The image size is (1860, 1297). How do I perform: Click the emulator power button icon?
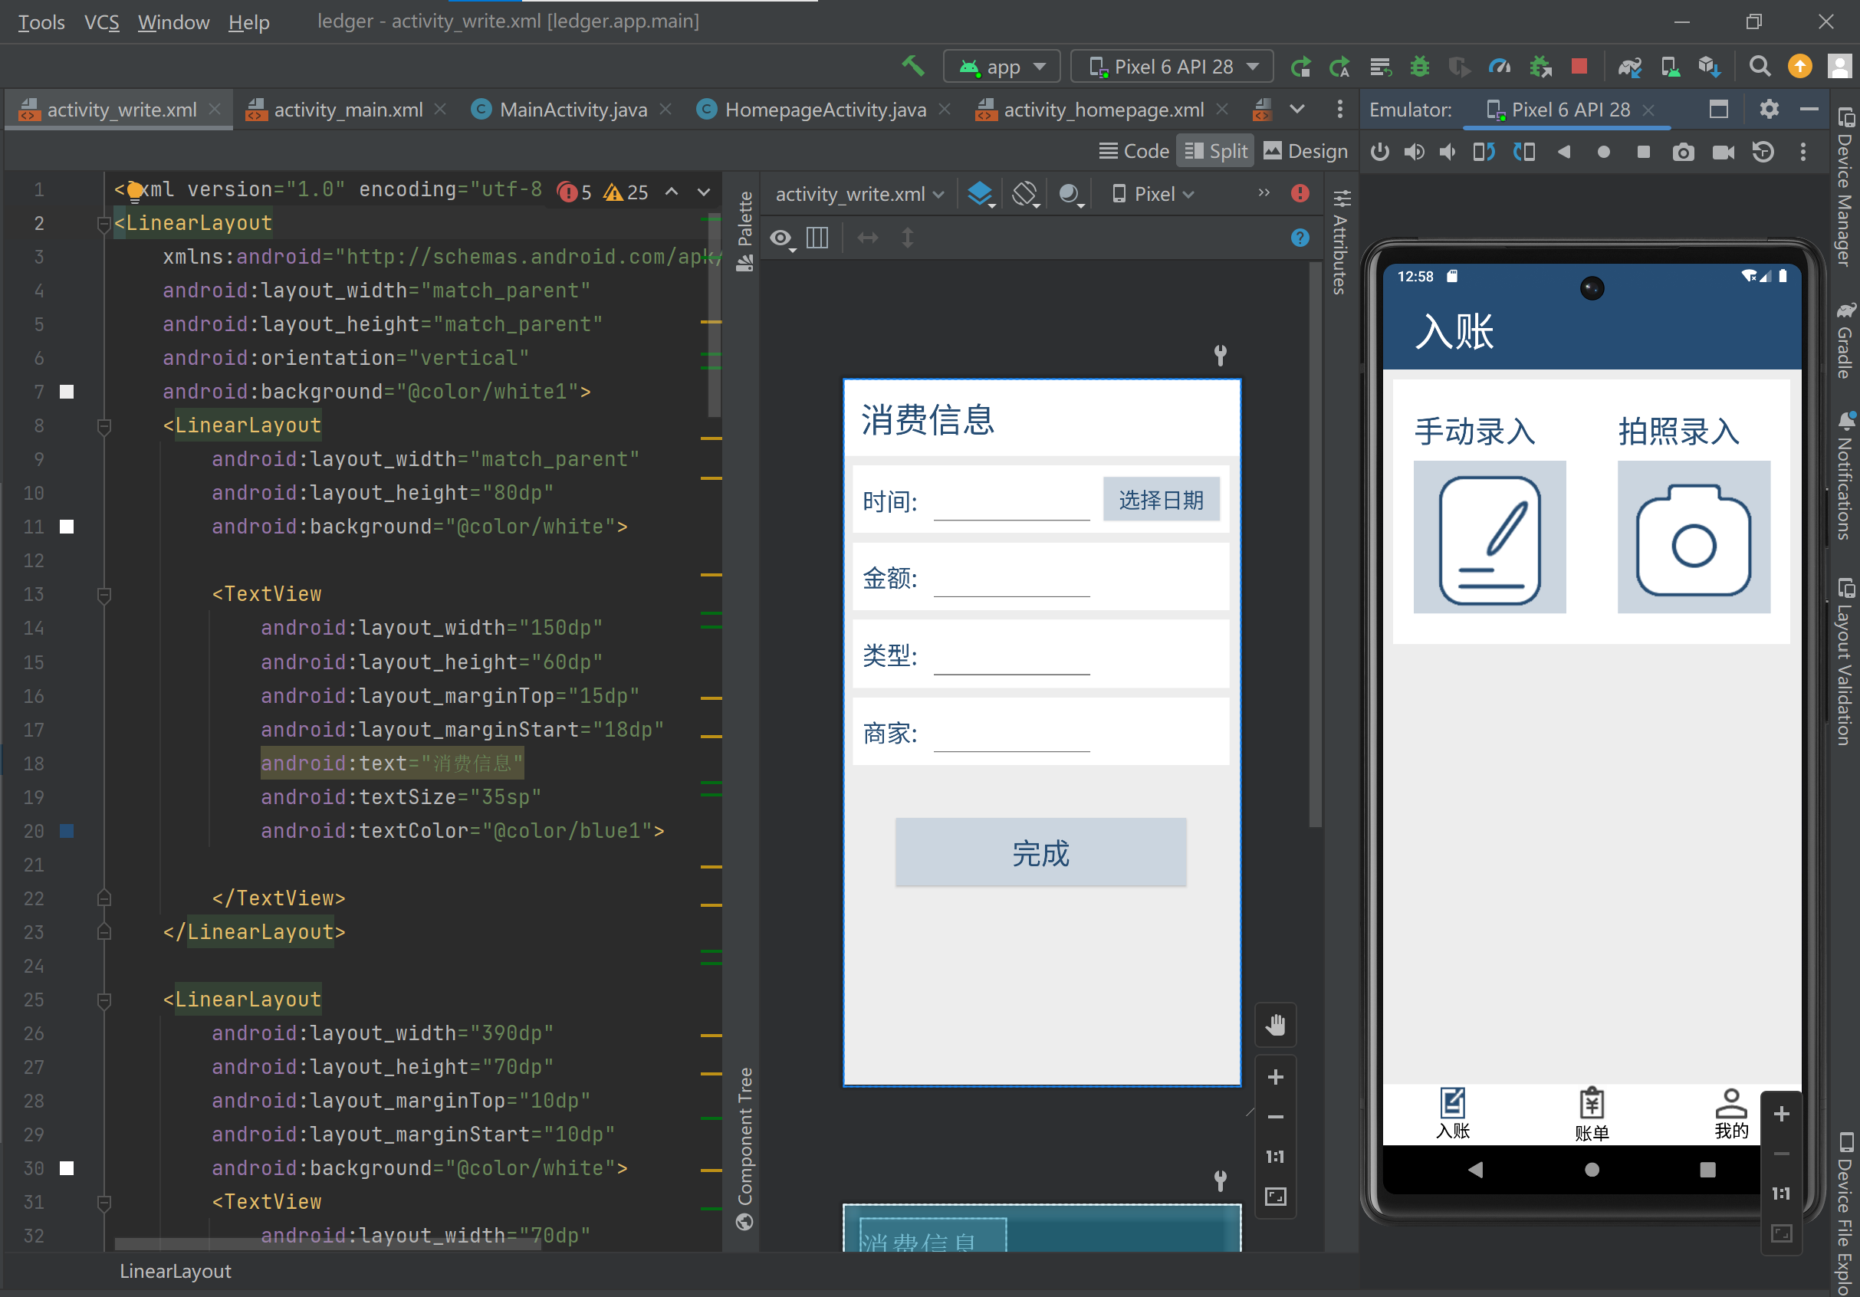coord(1379,153)
